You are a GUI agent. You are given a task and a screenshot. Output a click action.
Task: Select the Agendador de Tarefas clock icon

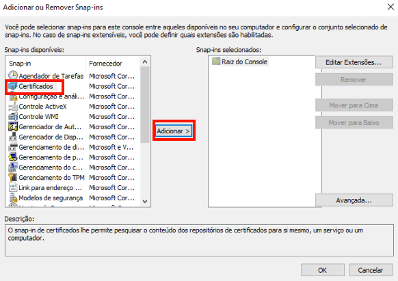(13, 75)
